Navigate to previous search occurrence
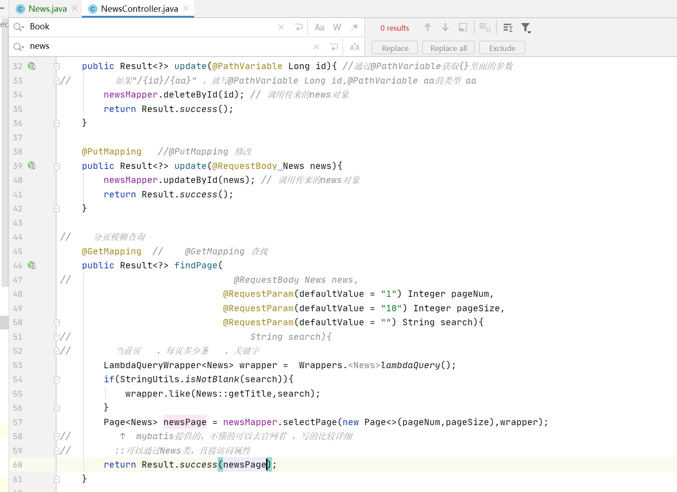The width and height of the screenshot is (677, 492). point(428,27)
